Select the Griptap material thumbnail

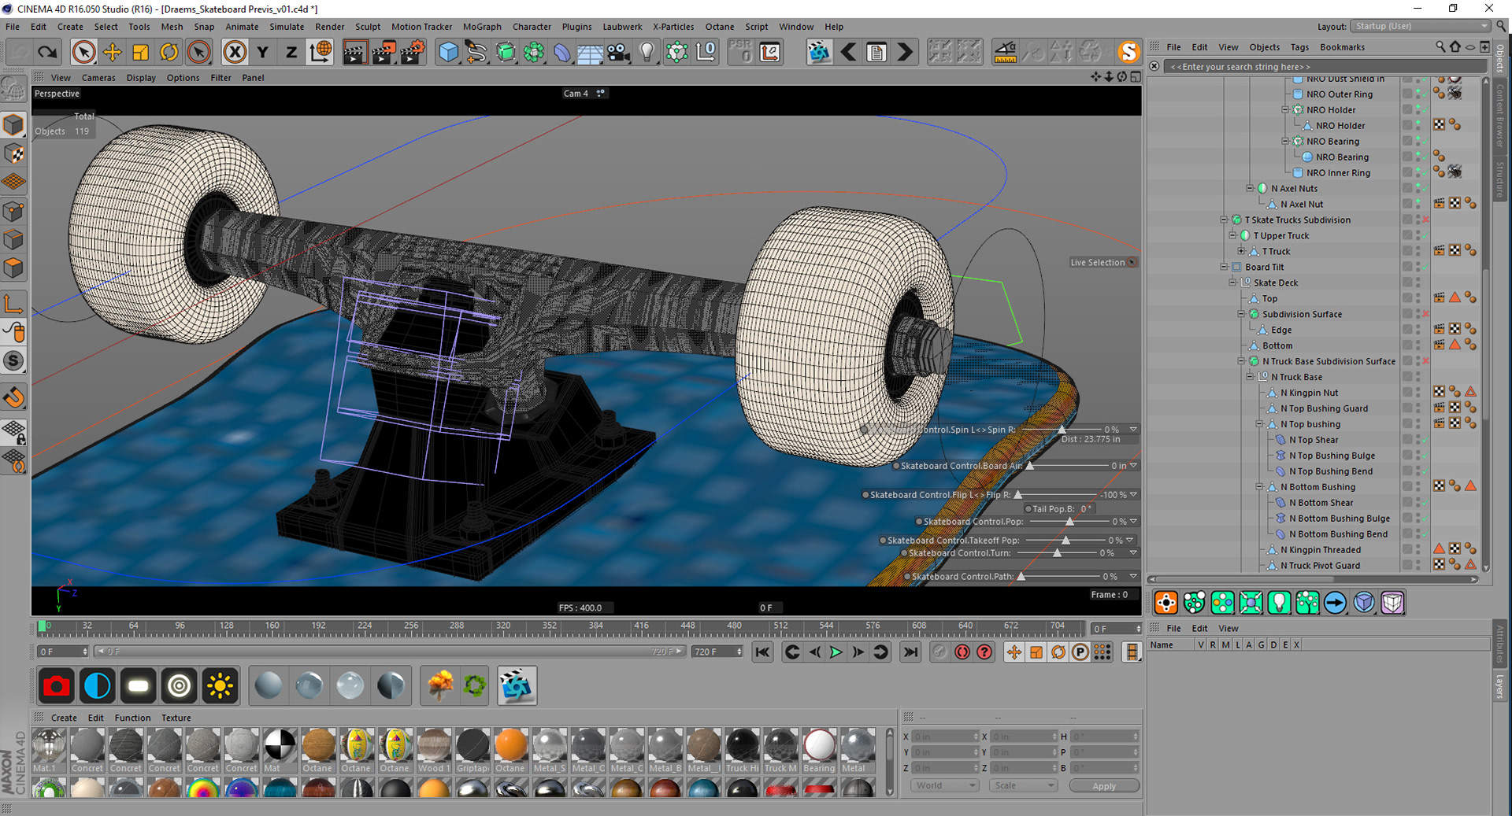click(472, 750)
